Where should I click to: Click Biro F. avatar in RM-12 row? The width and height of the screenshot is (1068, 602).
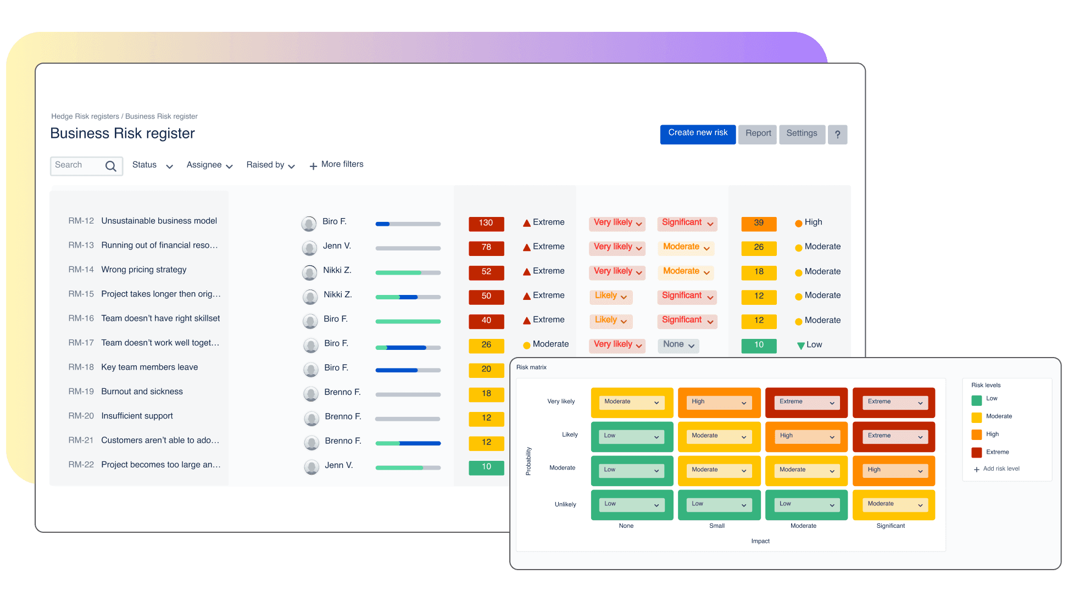pos(309,224)
